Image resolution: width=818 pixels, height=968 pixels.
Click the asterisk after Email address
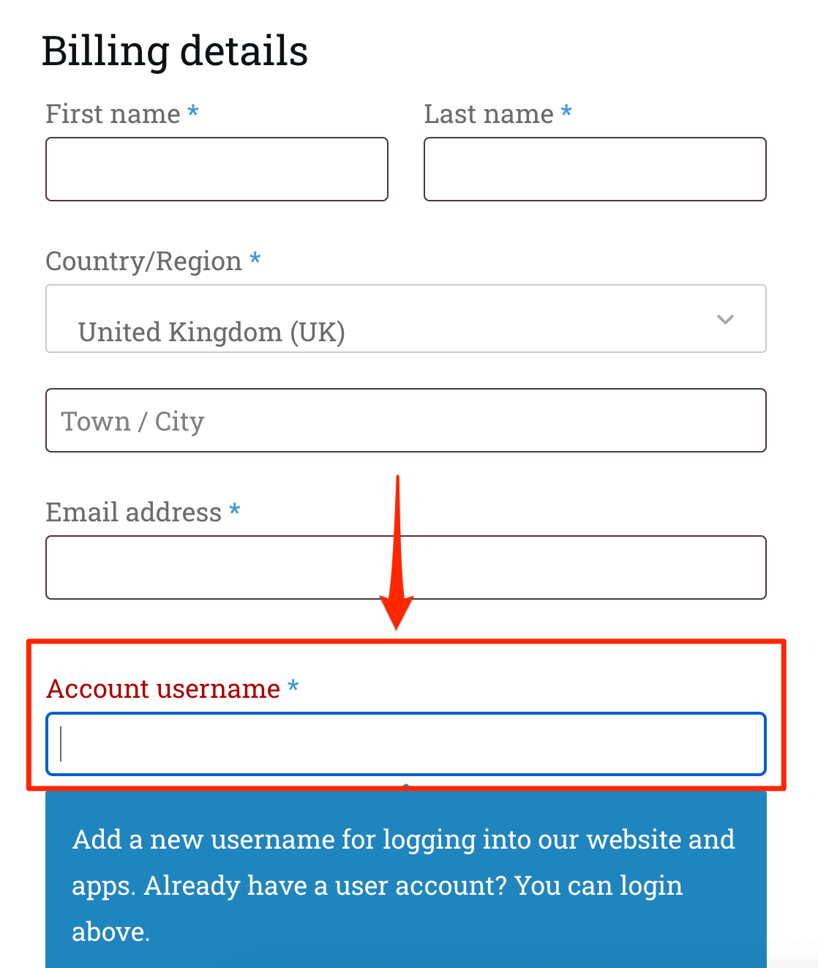pos(235,510)
